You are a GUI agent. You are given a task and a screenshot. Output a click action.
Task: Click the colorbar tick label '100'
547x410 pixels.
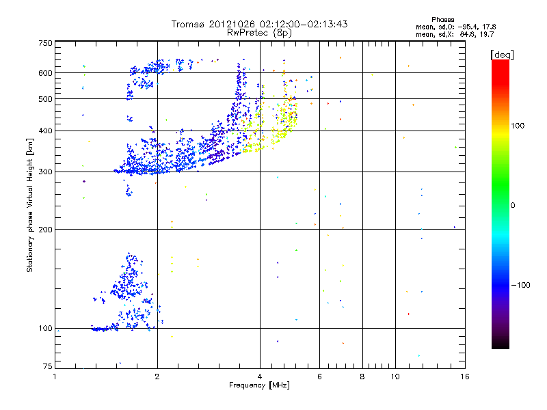(518, 126)
